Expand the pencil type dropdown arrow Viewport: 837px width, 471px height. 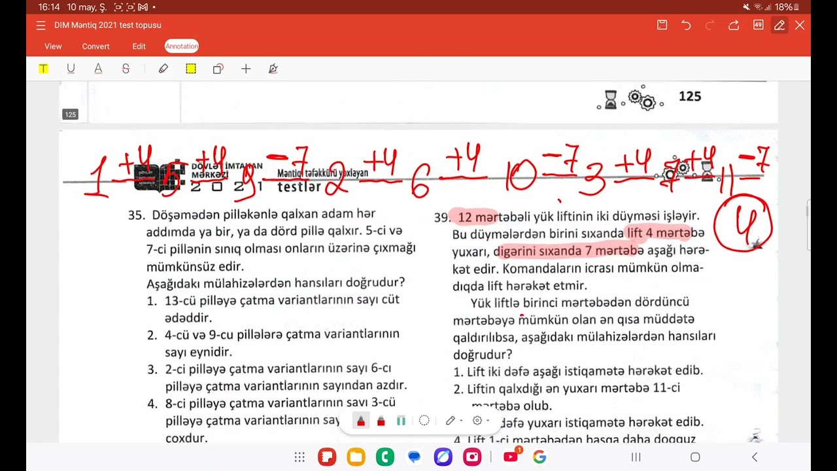pos(461,421)
